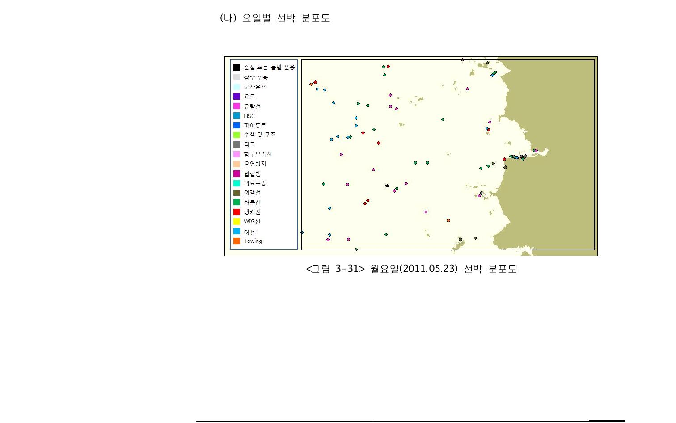Select the light gray 잠수 유흥 legend swatch
The width and height of the screenshot is (676, 423).
tap(237, 77)
